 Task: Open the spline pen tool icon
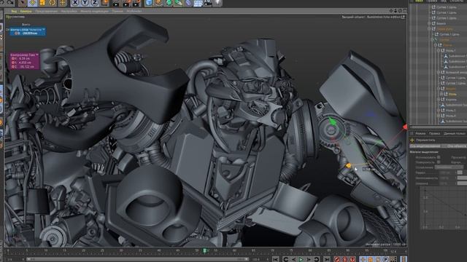(159, 3)
